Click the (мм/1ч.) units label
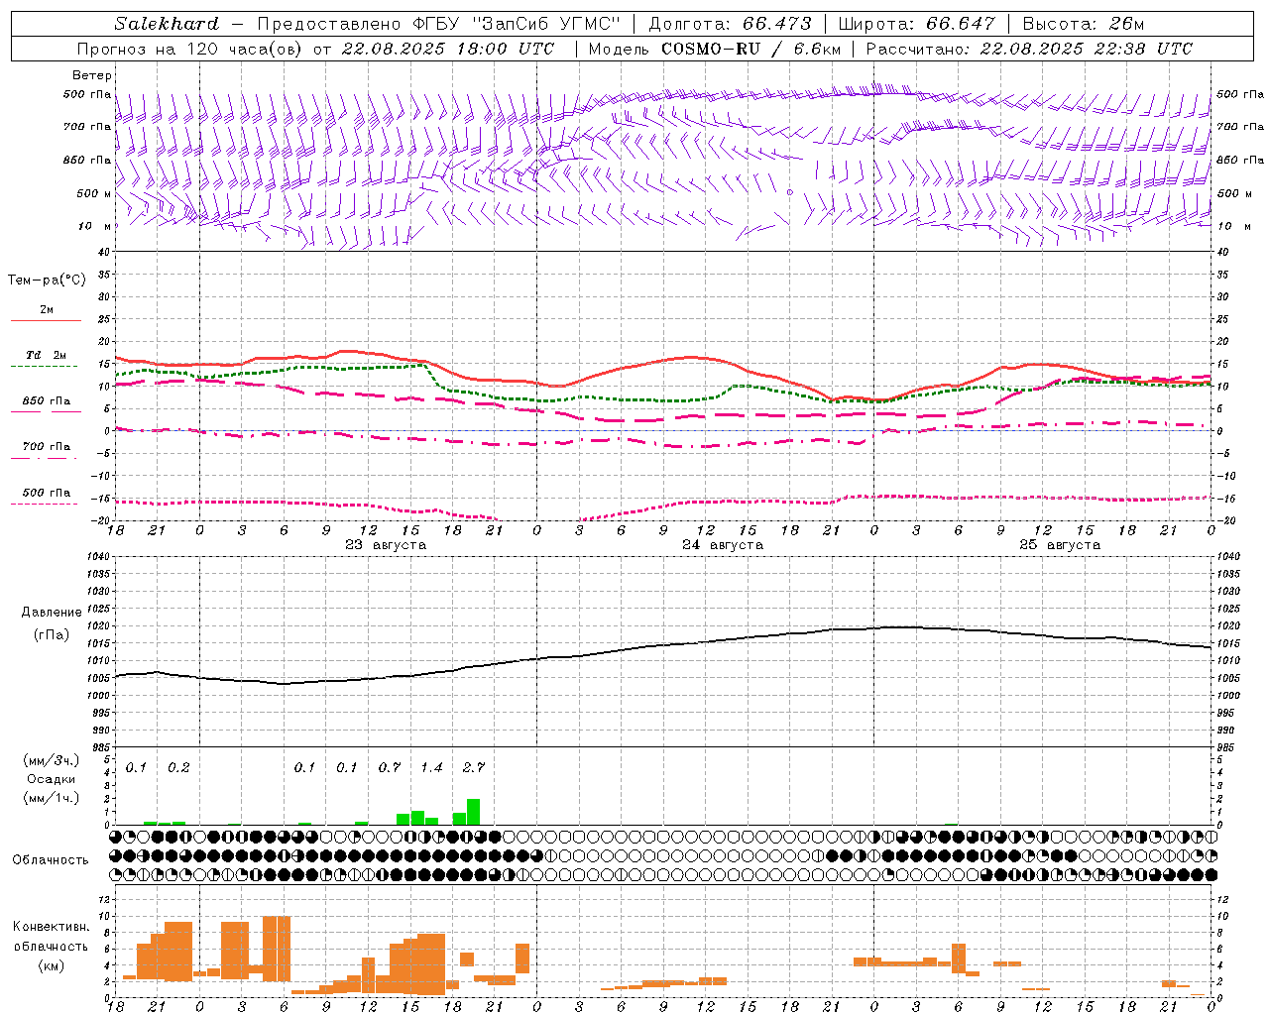The width and height of the screenshot is (1269, 1015). point(52,798)
